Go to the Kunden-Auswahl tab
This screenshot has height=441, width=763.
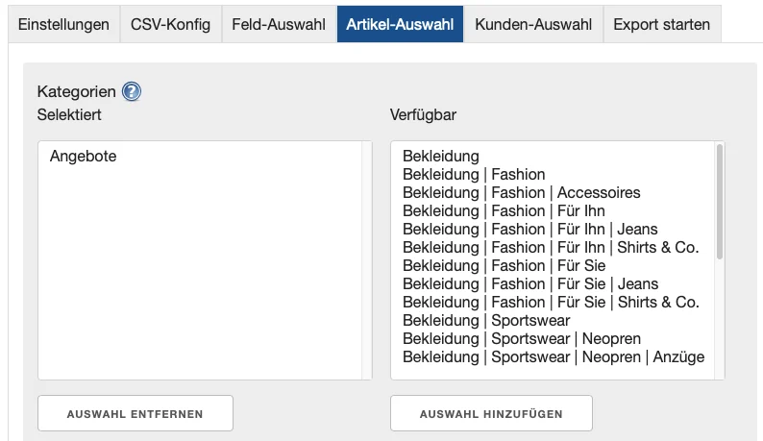point(533,24)
